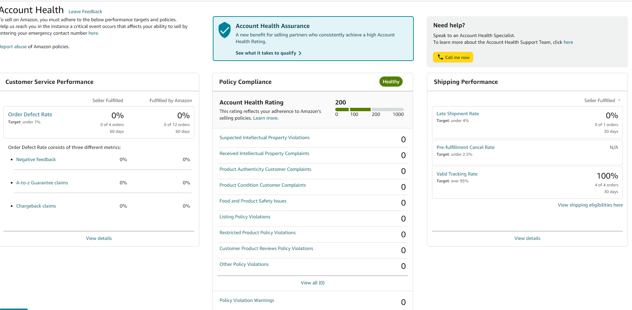632x310 pixels.
Task: Open A-to-z Guarantee claims
Action: (42, 183)
